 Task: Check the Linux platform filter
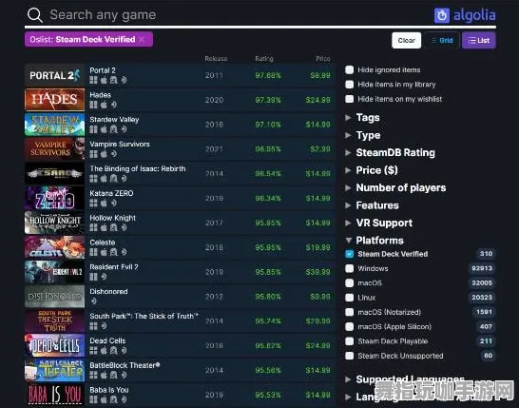(350, 298)
